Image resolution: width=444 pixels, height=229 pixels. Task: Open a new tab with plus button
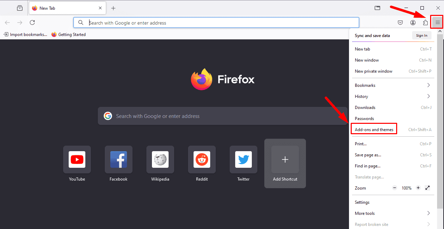pos(113,8)
